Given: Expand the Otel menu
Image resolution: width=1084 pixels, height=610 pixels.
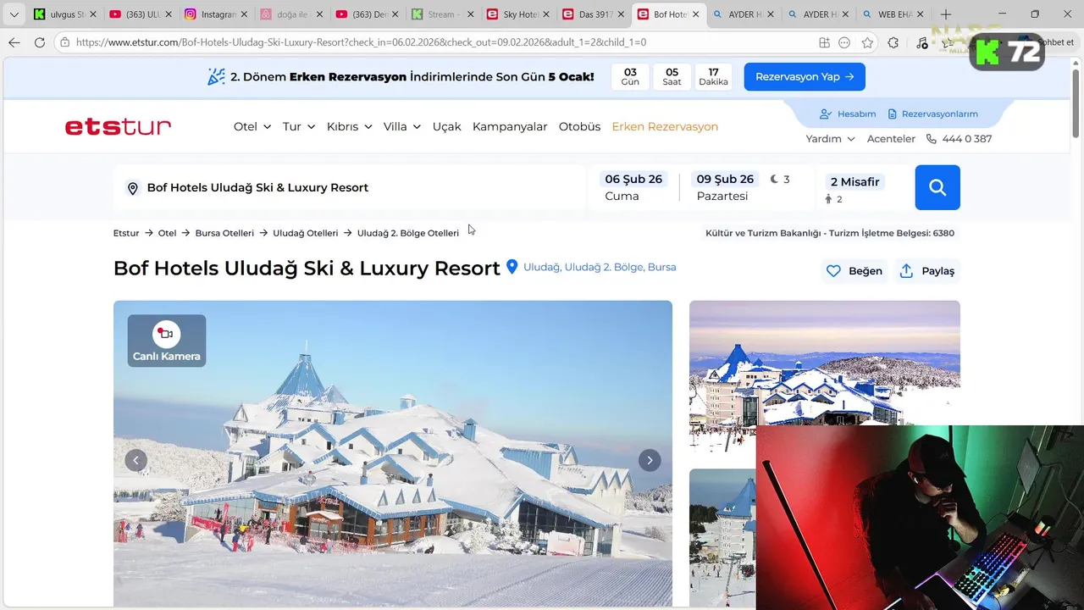Looking at the screenshot, I should point(252,126).
